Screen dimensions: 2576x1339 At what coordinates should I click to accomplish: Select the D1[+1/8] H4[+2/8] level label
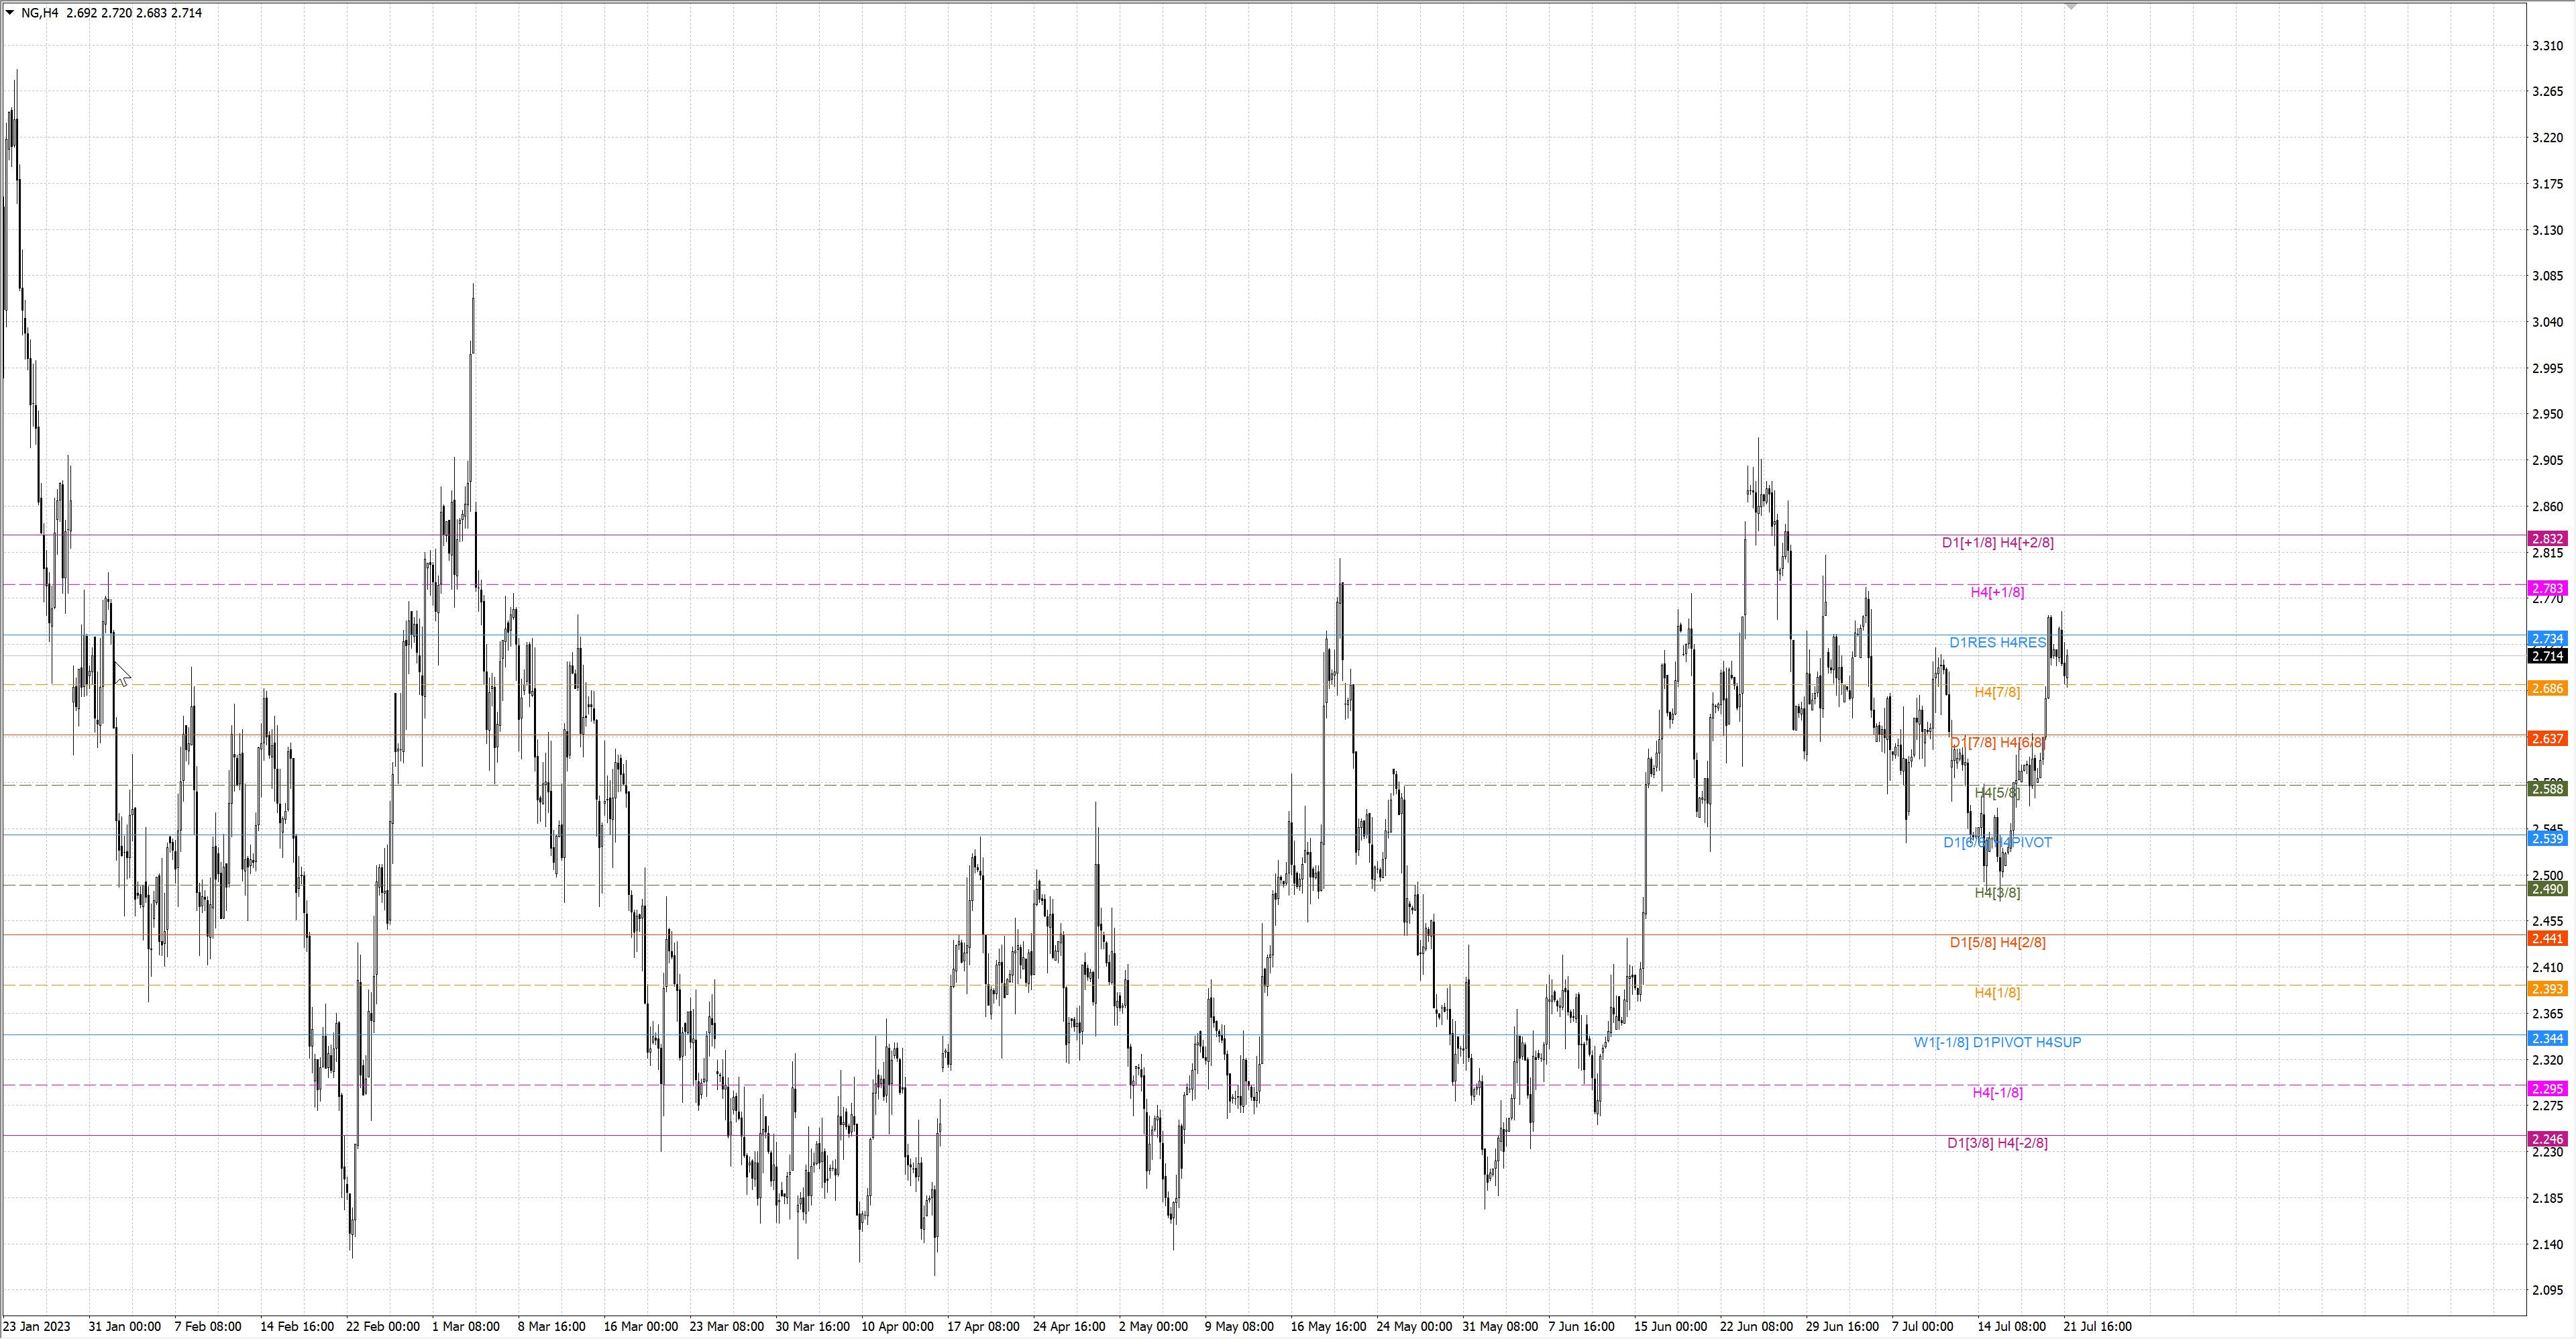[x=1997, y=543]
